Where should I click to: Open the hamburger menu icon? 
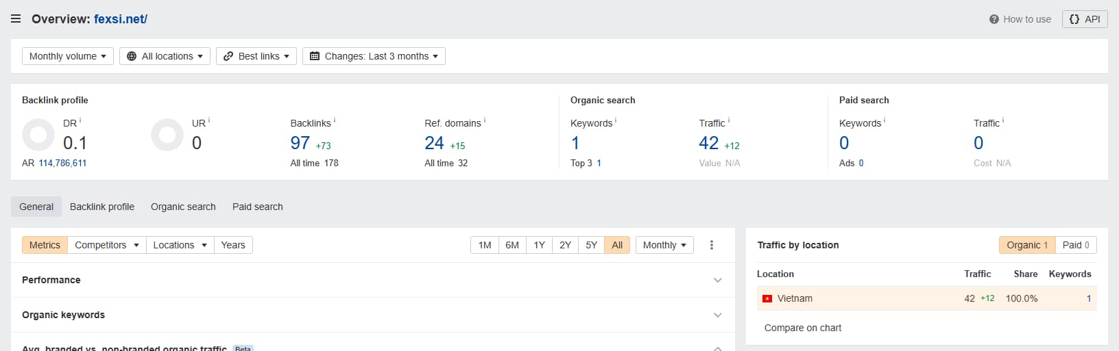16,19
